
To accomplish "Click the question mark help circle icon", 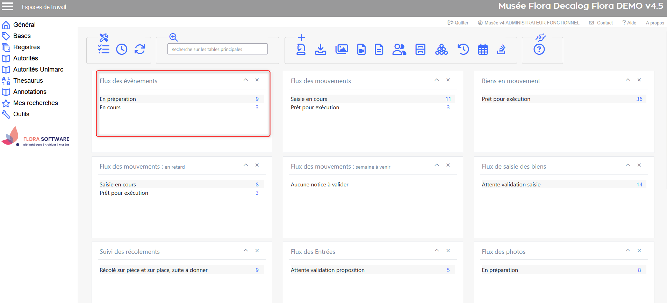I will [539, 50].
